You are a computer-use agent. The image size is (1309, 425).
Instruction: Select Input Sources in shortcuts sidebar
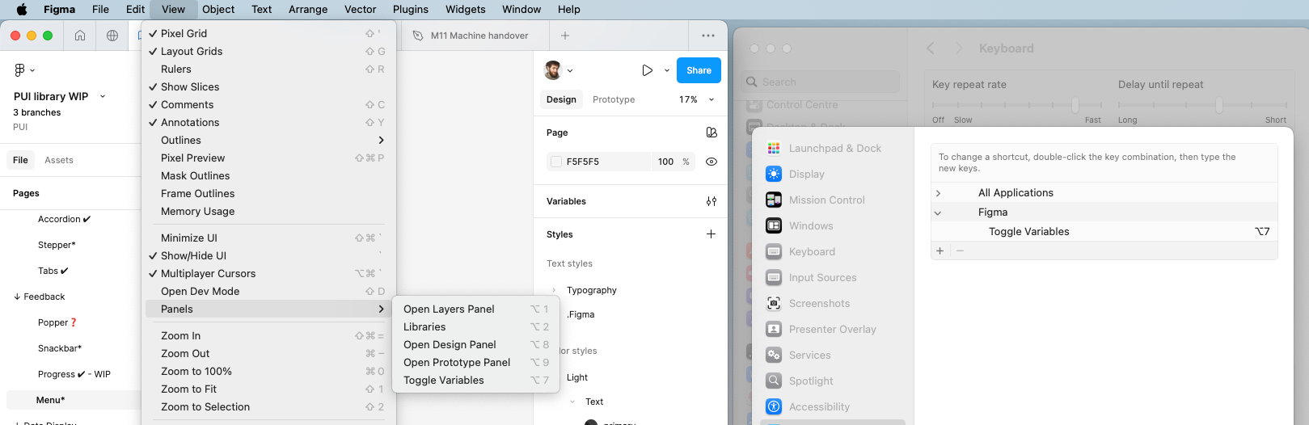[x=811, y=277]
